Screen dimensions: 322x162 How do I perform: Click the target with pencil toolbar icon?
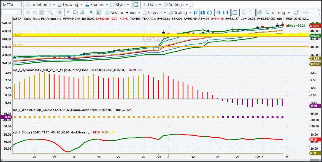tap(59, 12)
